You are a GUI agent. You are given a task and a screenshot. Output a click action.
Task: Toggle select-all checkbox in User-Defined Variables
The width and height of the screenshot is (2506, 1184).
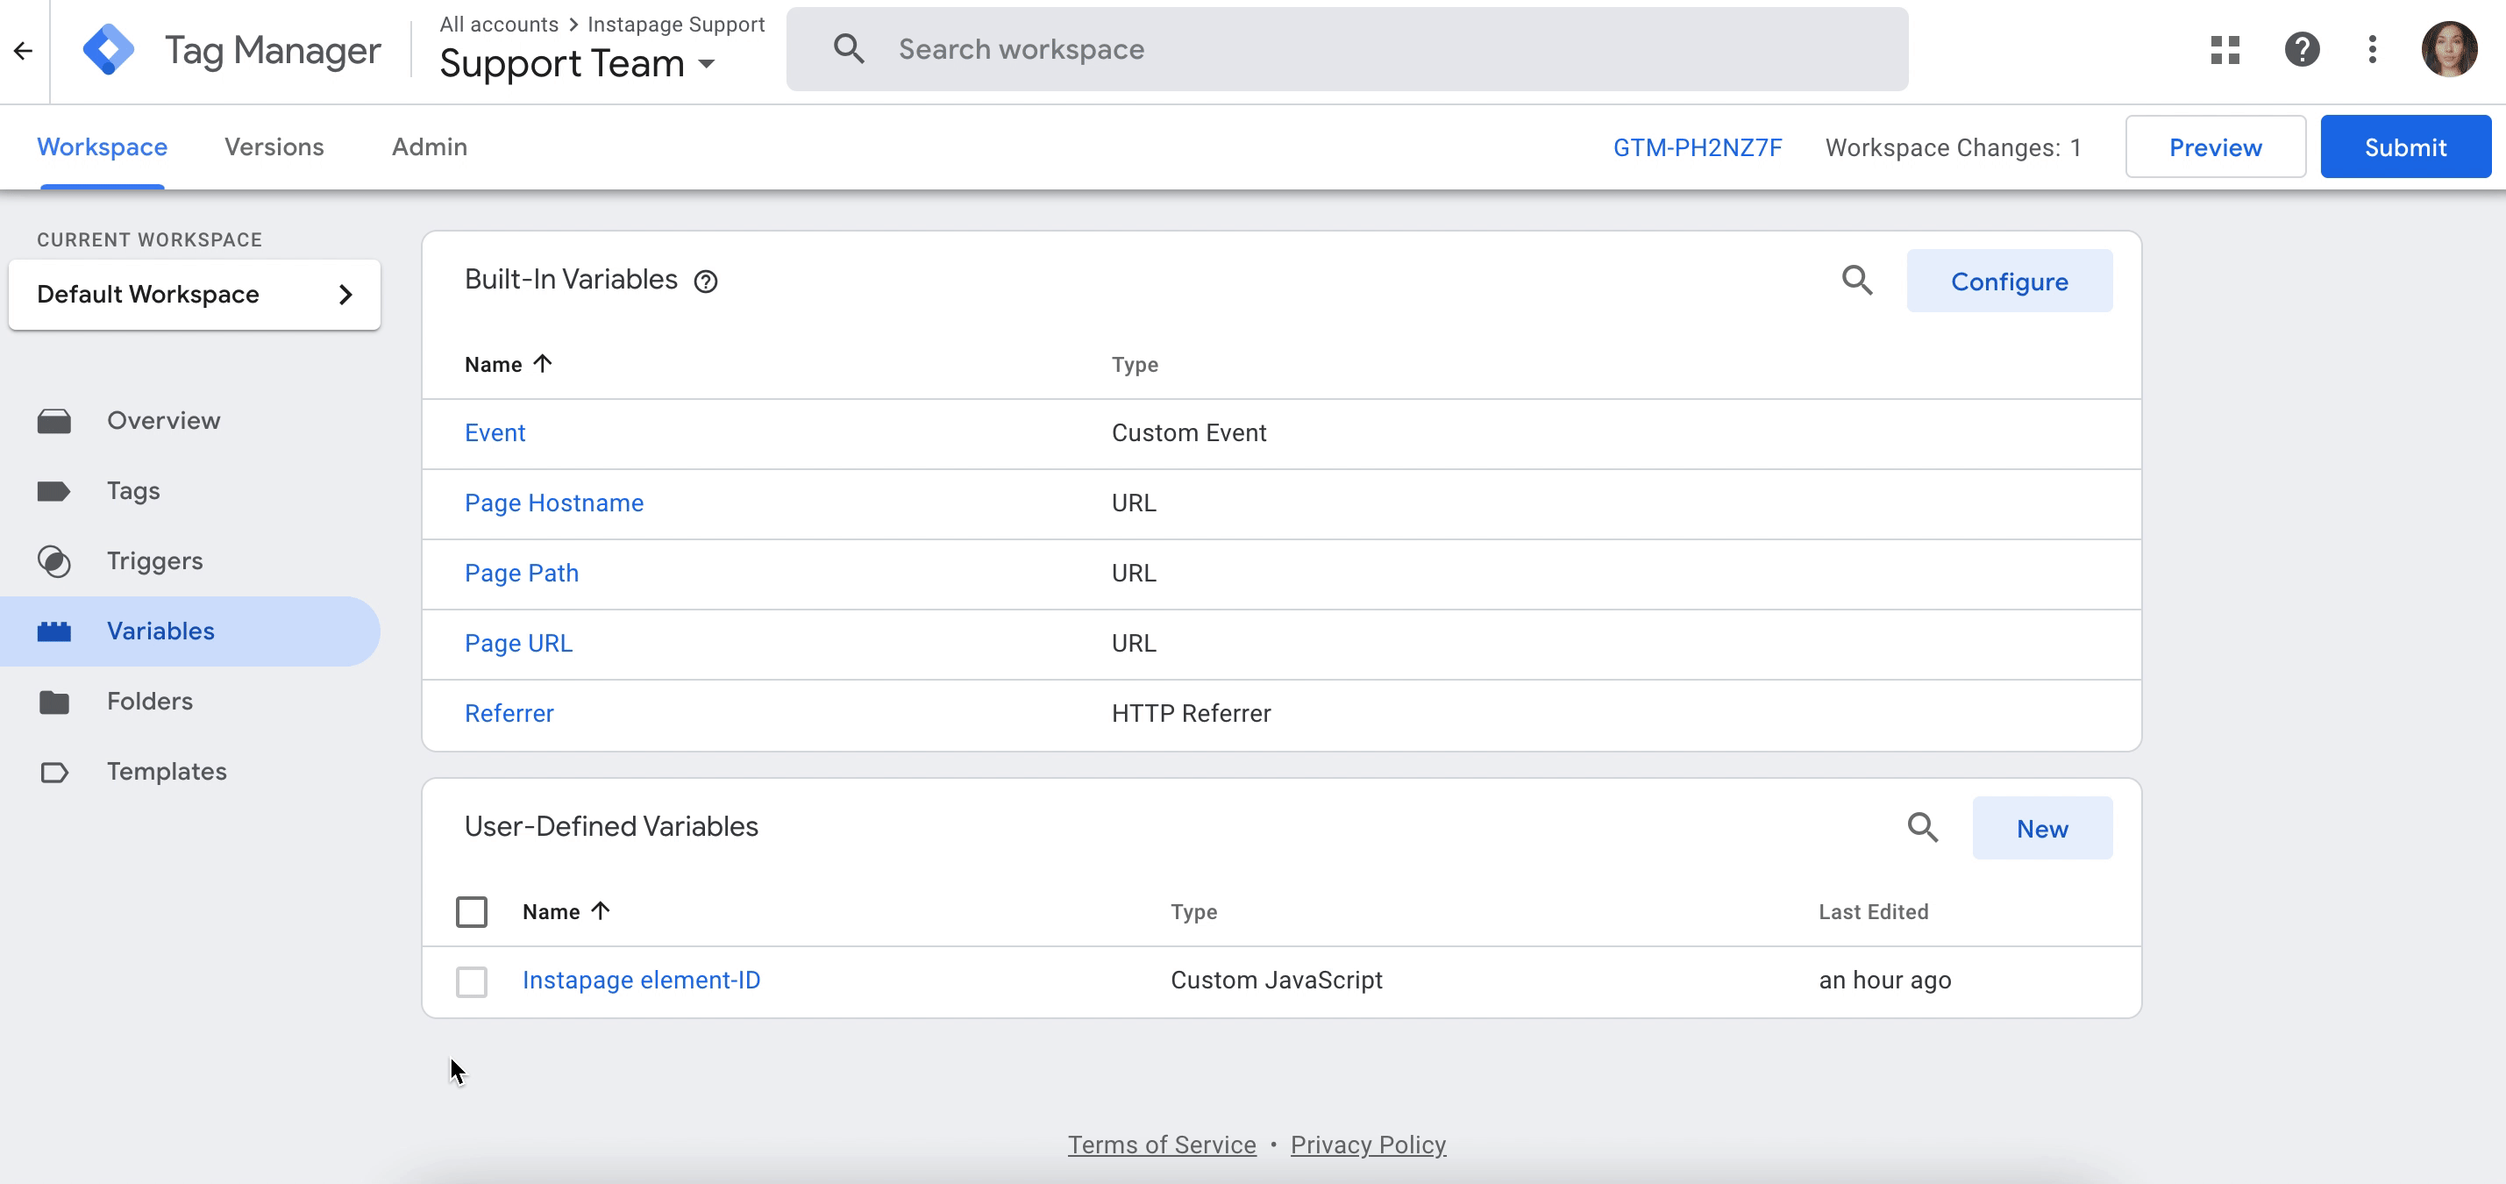[x=472, y=911]
